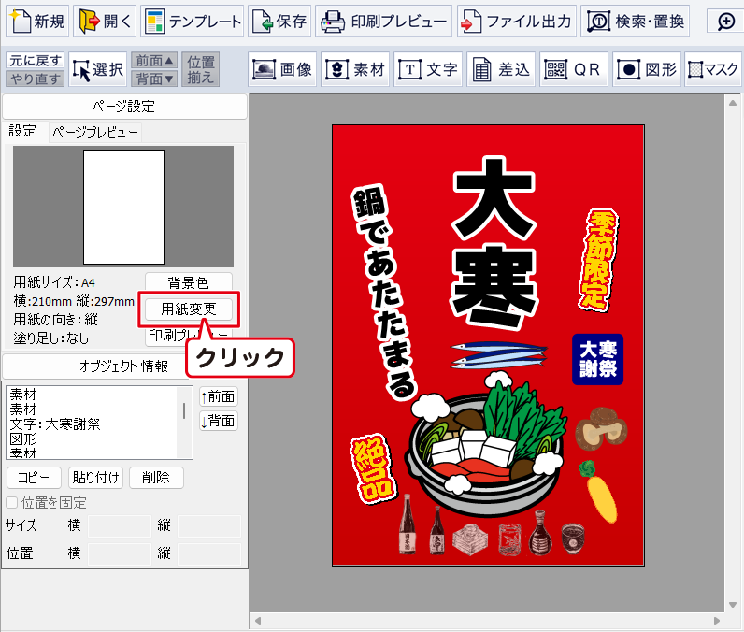This screenshot has height=632, width=744.
Task: Enable the 位置を固定 checkbox
Action: [x=12, y=503]
